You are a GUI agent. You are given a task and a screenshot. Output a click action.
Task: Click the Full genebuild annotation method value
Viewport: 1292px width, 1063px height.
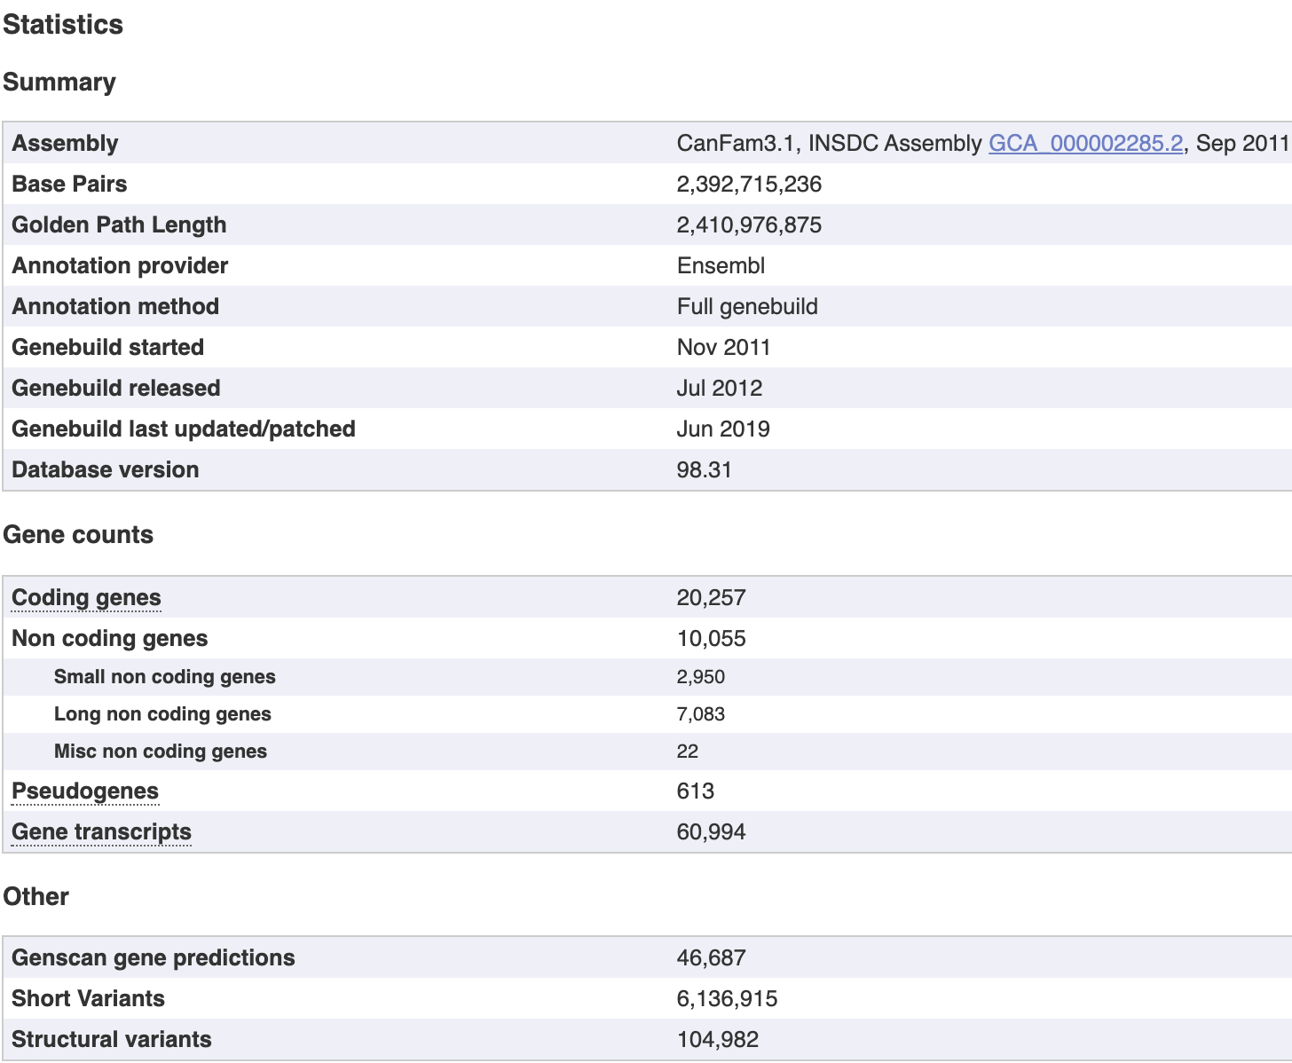(747, 306)
